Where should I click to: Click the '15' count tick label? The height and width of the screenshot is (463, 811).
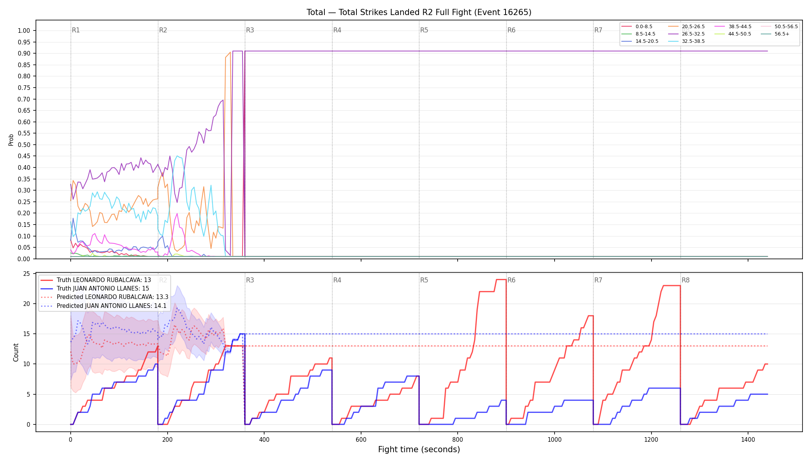coord(27,334)
